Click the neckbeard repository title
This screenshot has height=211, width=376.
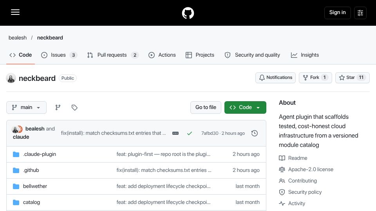point(37,78)
